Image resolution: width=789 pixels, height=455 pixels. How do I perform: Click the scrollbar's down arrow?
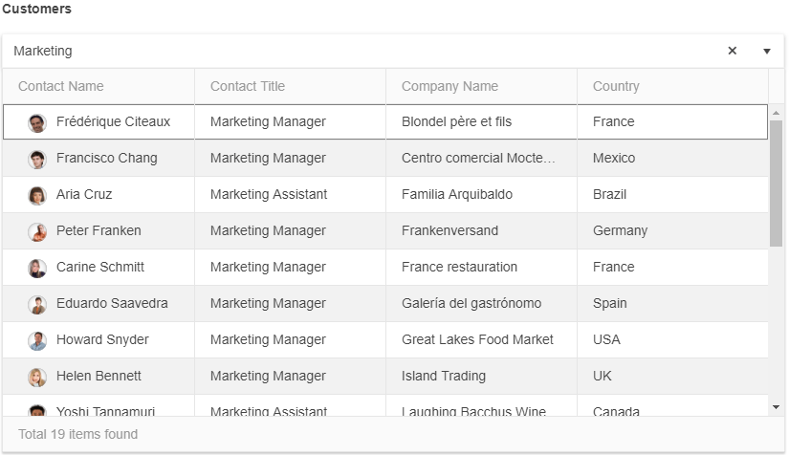tap(776, 407)
